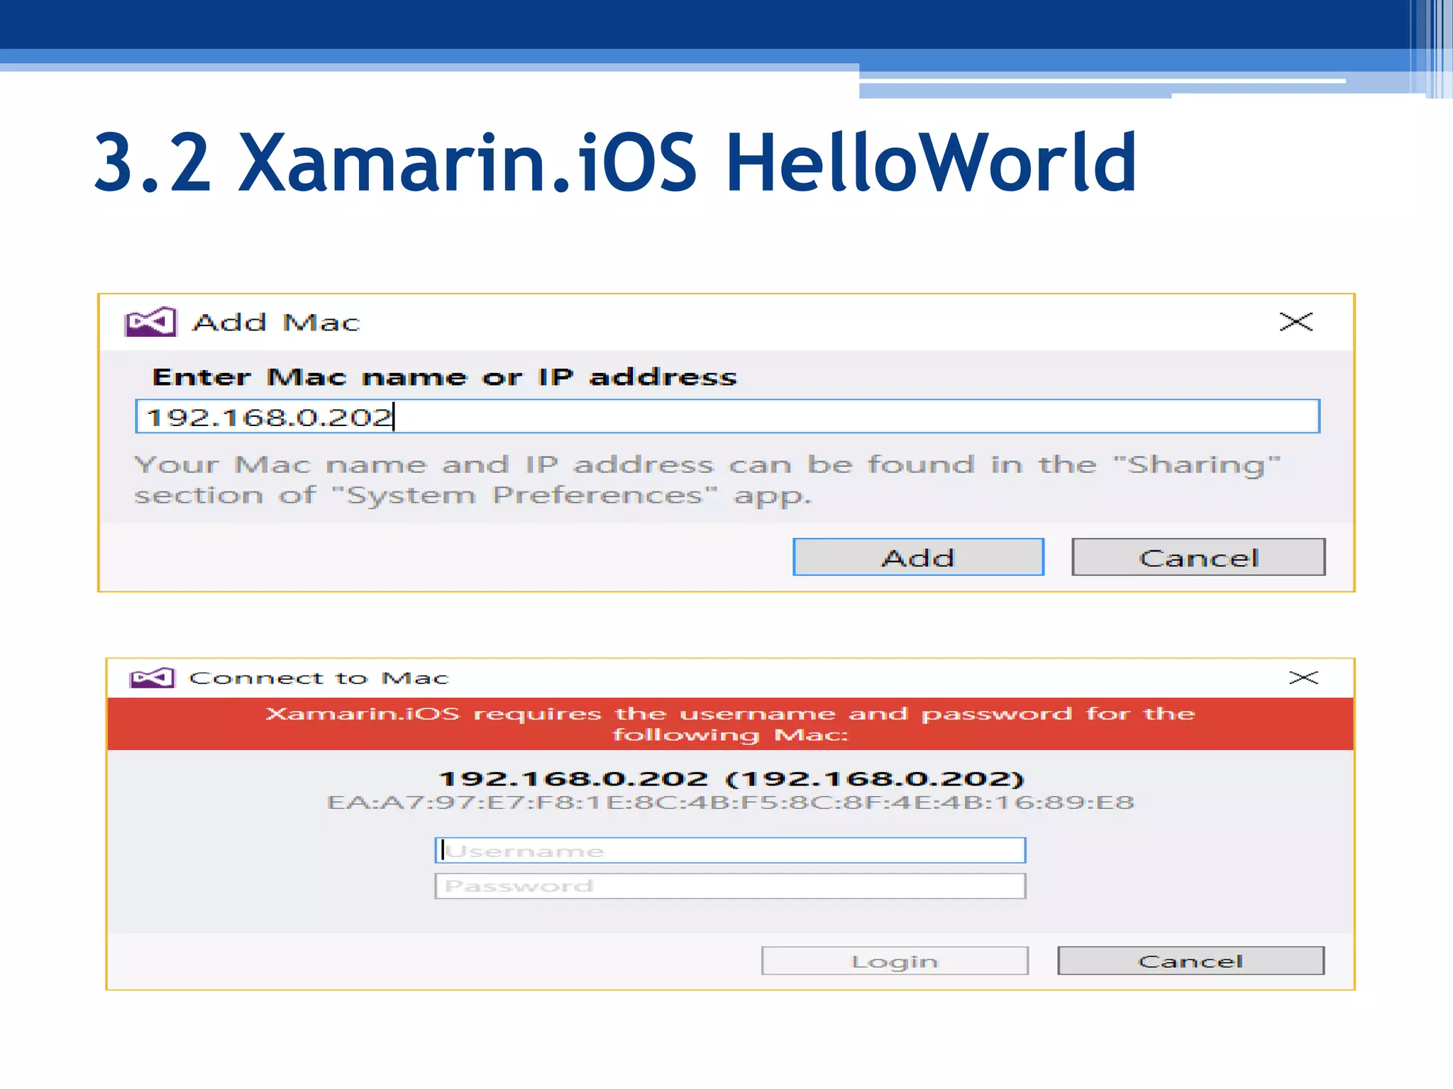Click the Mac name or IP address field
Image resolution: width=1453 pixels, height=1089 pixels.
[x=727, y=416]
